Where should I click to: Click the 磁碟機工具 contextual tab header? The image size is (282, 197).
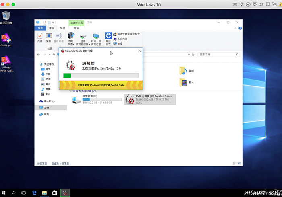pyautogui.click(x=76, y=23)
